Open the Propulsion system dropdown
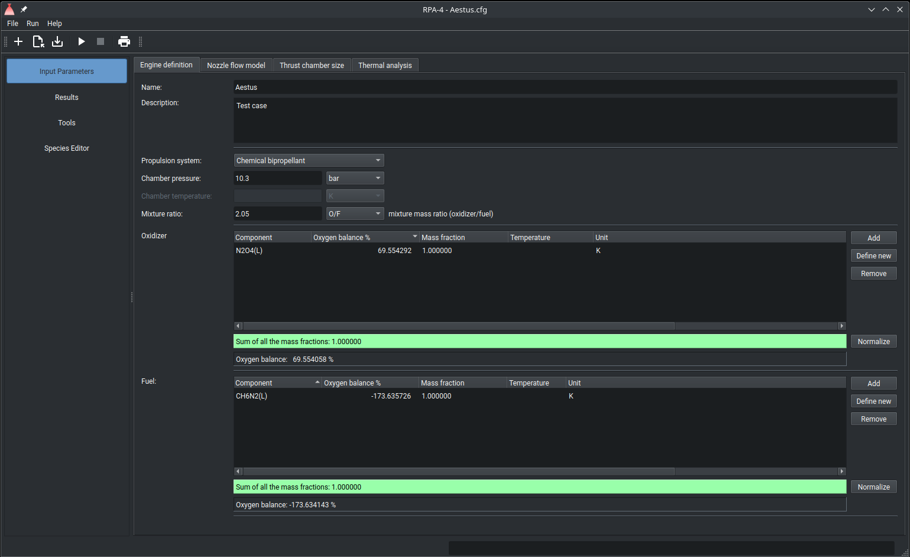Screen dimensions: 910x557 pyautogui.click(x=309, y=161)
